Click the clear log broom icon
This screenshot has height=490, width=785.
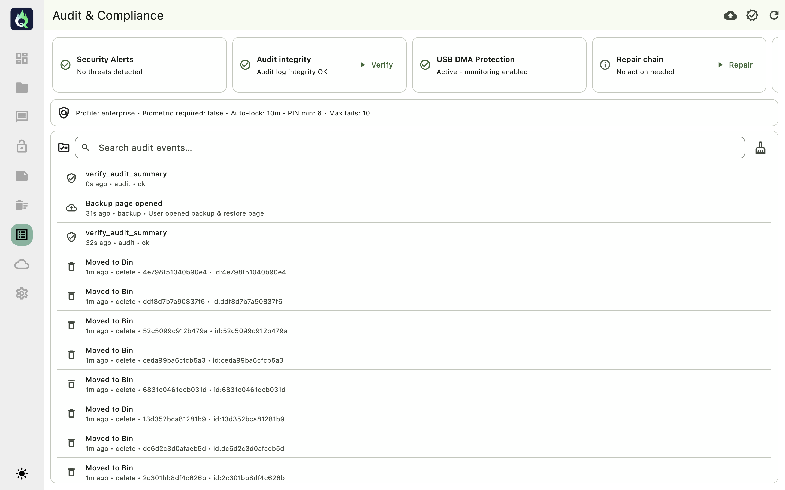[x=760, y=148]
